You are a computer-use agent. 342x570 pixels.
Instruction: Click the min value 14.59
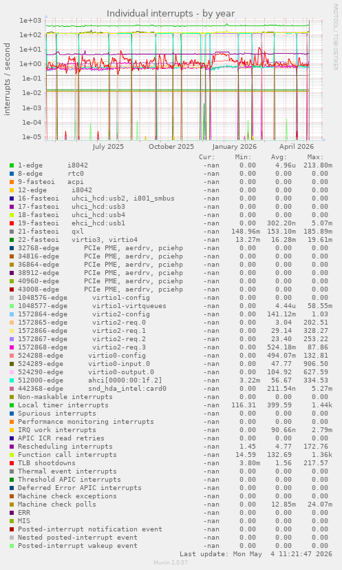click(x=246, y=455)
